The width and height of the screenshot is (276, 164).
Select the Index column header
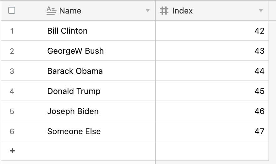pyautogui.click(x=182, y=11)
